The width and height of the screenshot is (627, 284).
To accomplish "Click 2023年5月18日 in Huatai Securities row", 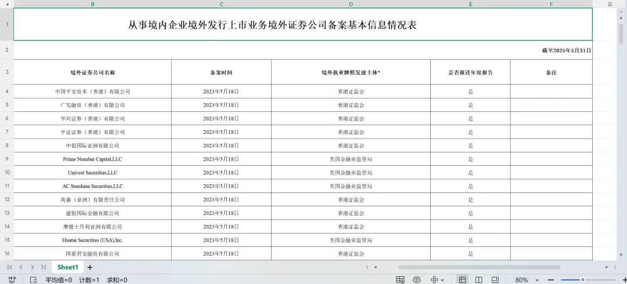I will [221, 240].
